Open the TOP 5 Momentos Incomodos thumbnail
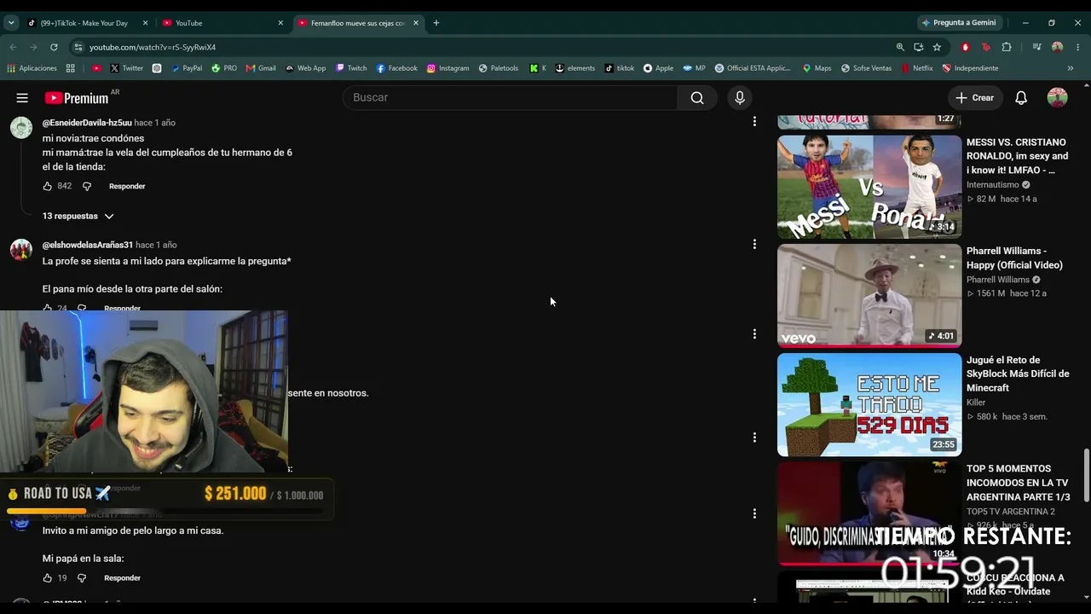 click(x=869, y=513)
